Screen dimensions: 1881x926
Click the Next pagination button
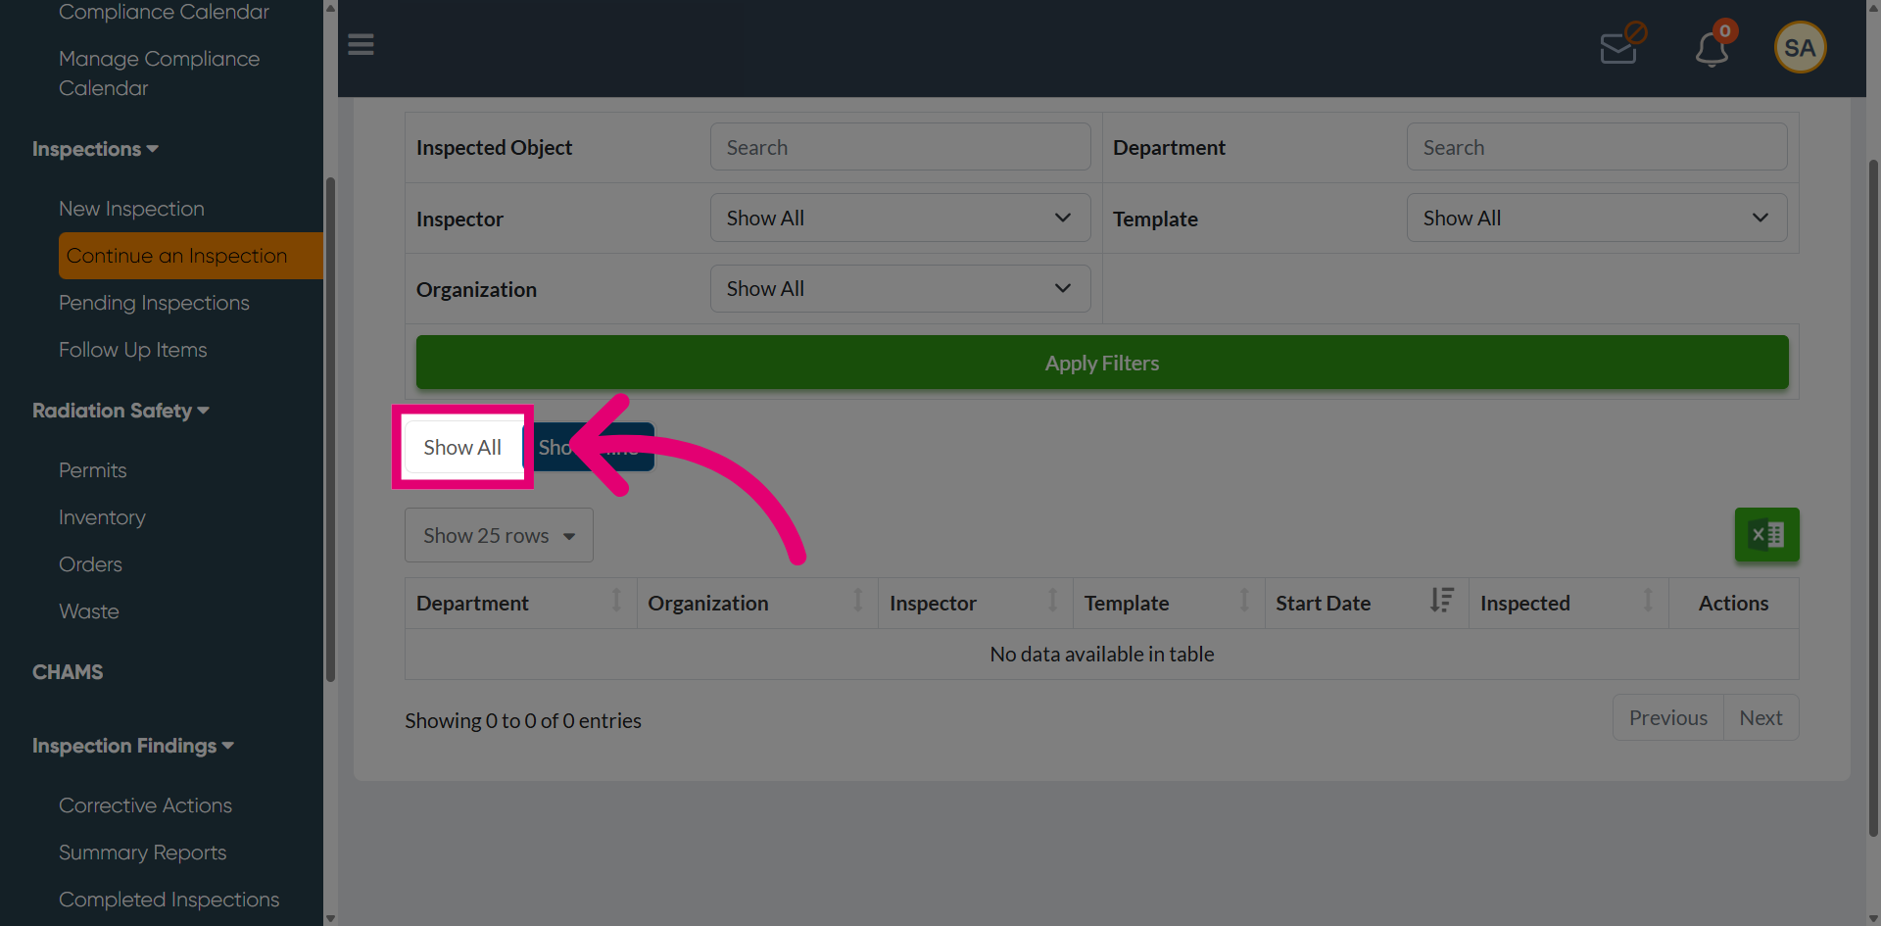point(1760,718)
